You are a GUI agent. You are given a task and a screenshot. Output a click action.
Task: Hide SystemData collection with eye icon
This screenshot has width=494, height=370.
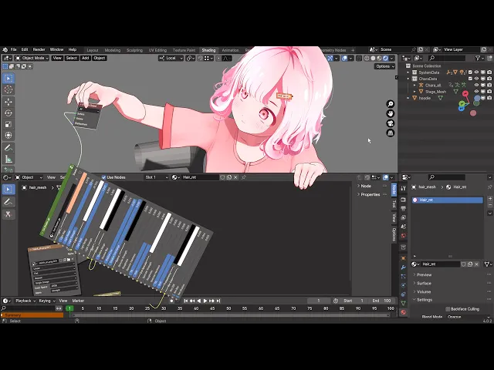tap(477, 72)
